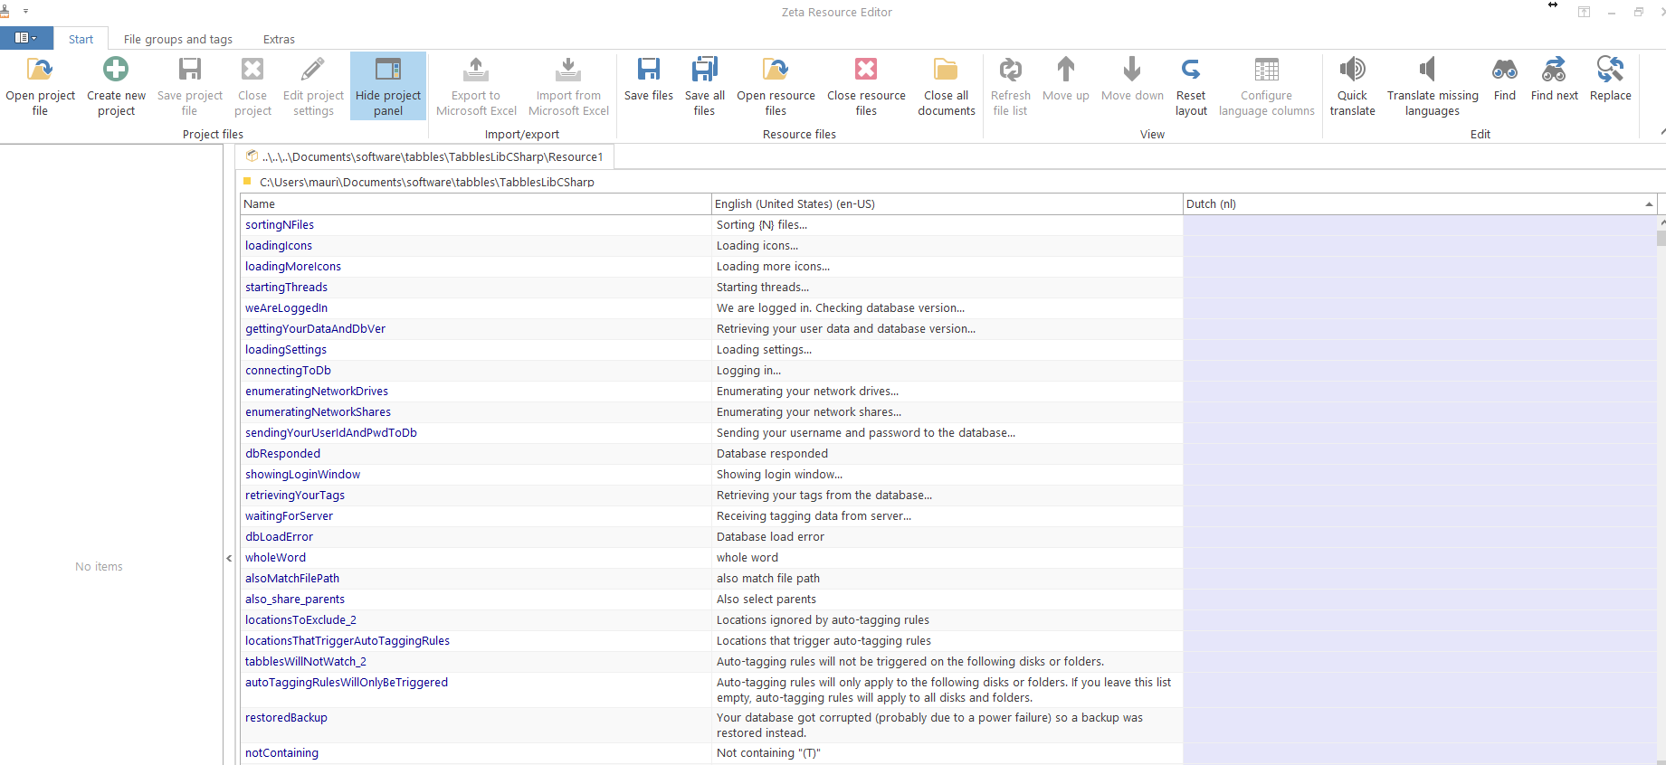Select the notContaining name entry

pos(281,753)
